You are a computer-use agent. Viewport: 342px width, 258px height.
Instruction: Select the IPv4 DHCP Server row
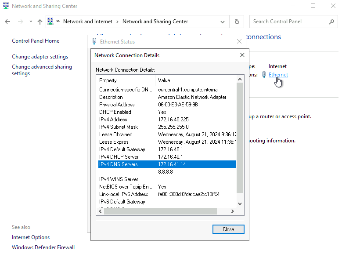167,157
